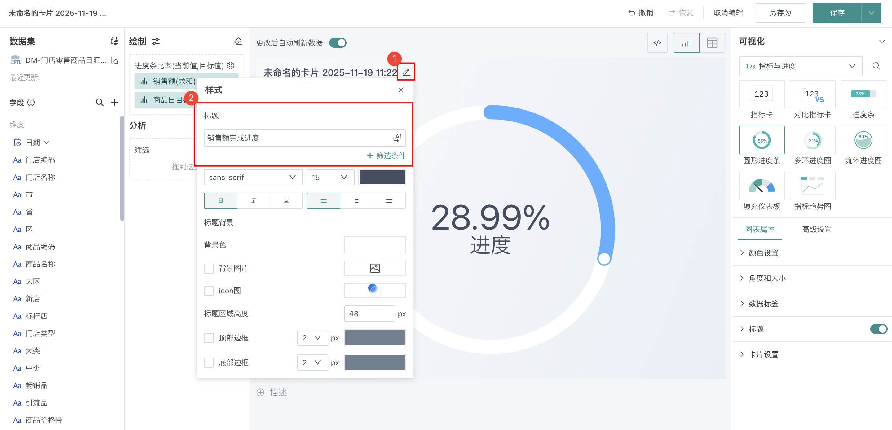Image resolution: width=892 pixels, height=430 pixels.
Task: Open the sans-serif font dropdown
Action: coord(253,177)
